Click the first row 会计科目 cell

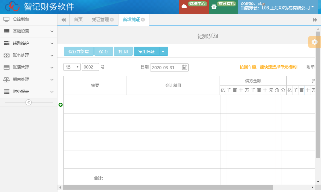click(x=174, y=104)
